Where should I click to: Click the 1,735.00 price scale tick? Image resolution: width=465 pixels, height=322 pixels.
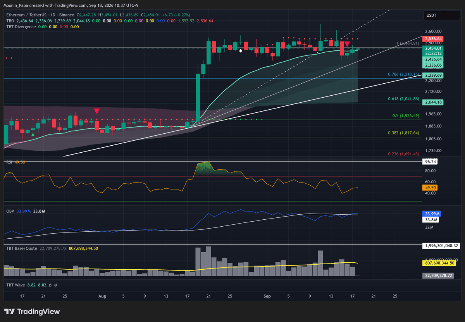(434, 150)
